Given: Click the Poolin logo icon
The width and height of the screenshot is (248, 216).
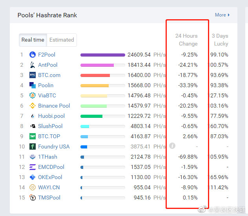Looking at the screenshot, I should 33,85.
